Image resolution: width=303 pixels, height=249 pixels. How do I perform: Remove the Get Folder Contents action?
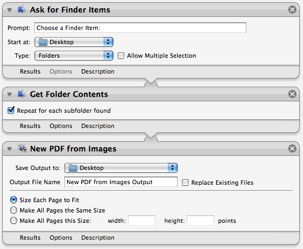coord(292,94)
